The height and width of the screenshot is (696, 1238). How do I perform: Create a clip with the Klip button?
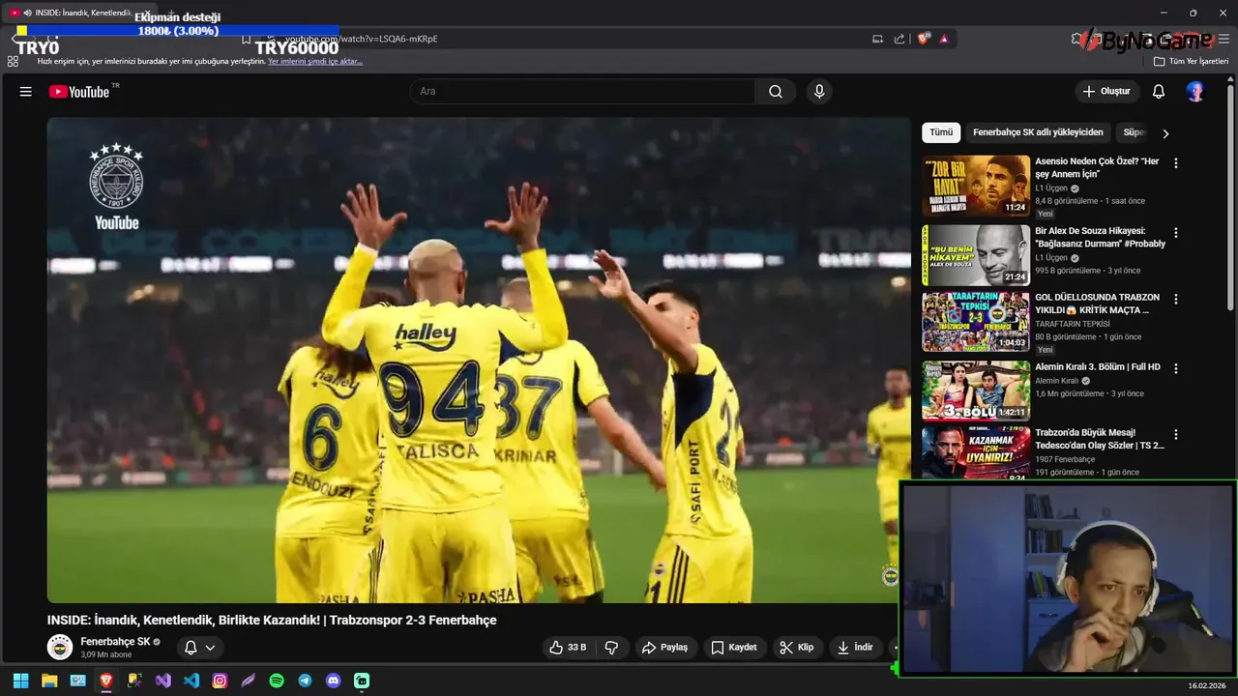pos(797,648)
